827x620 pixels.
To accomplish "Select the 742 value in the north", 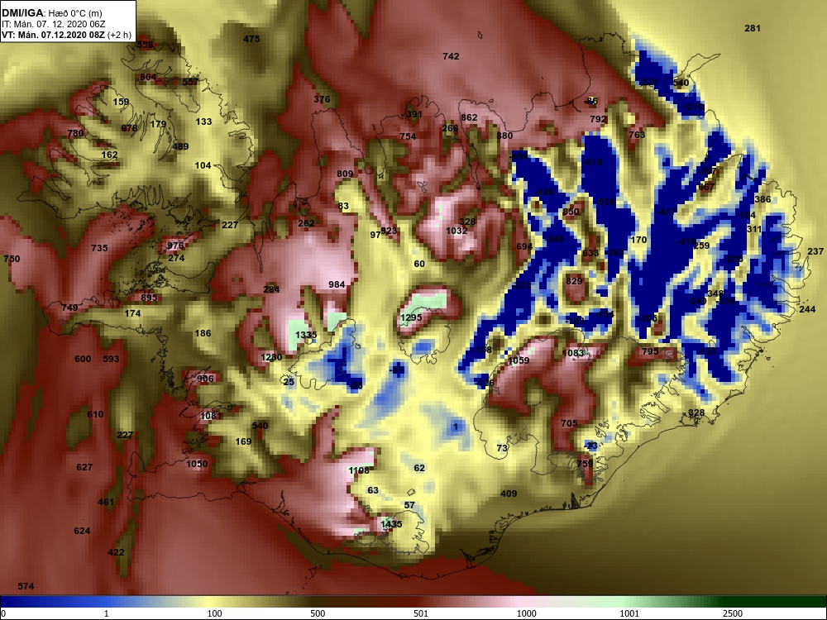I will pos(451,56).
